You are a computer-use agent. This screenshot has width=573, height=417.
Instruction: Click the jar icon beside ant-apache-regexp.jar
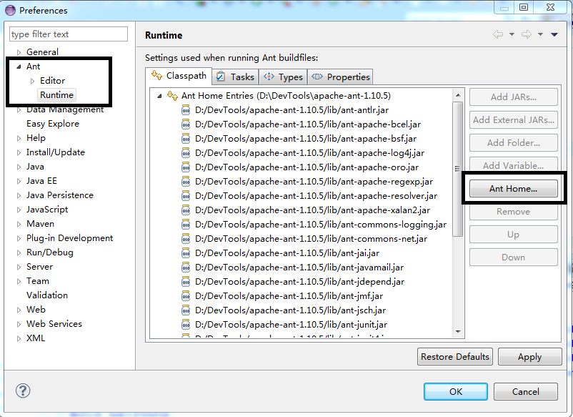tap(186, 182)
